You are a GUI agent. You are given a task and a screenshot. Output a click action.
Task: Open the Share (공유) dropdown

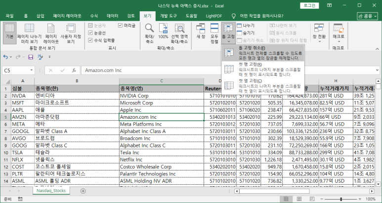[367, 16]
